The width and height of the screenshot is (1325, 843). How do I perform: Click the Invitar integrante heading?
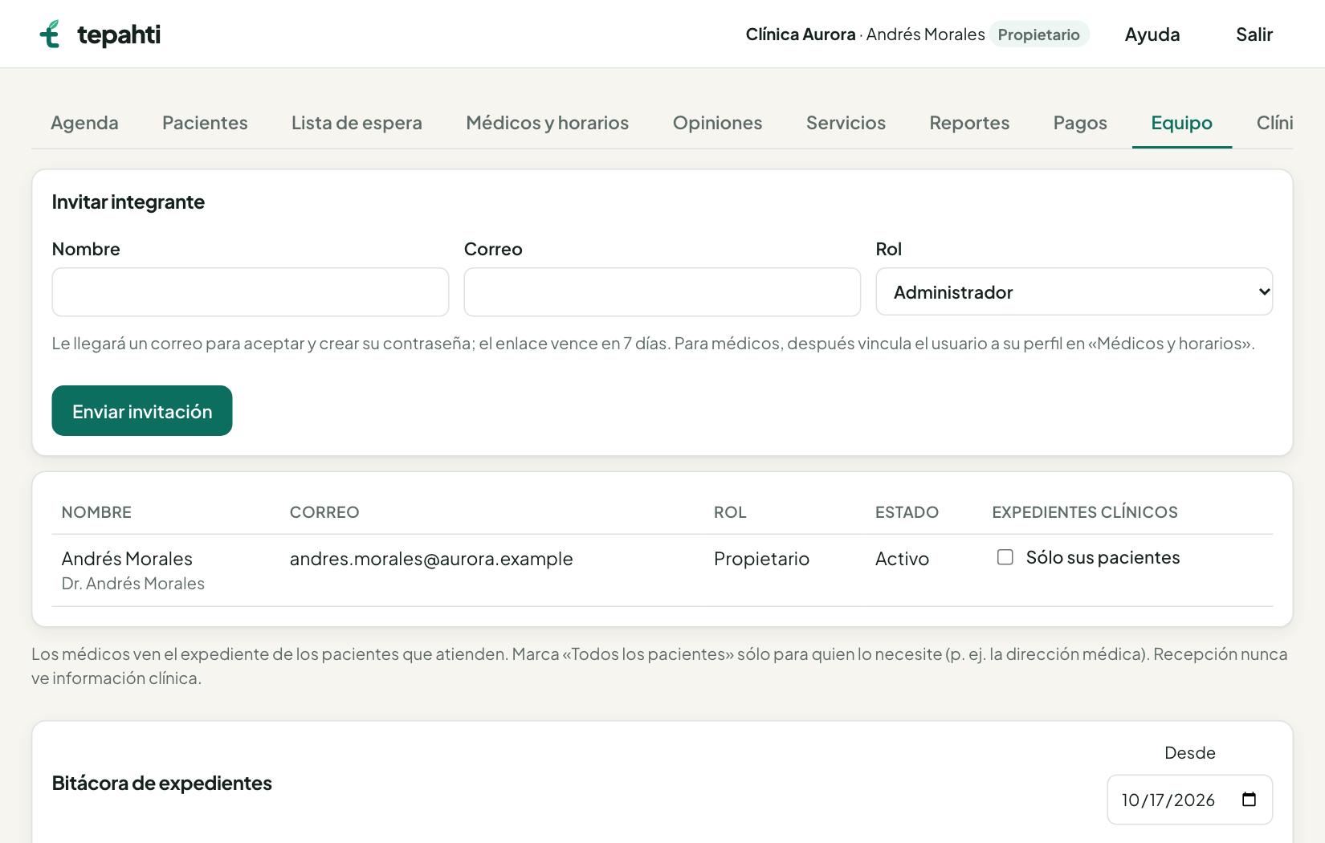click(x=128, y=202)
